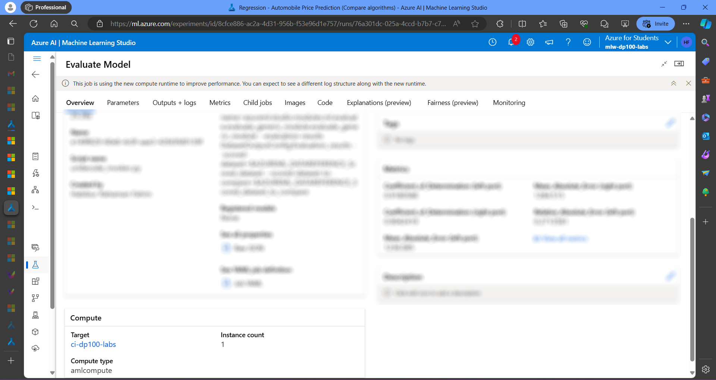Switch to the Code tab
Image resolution: width=716 pixels, height=380 pixels.
325,103
